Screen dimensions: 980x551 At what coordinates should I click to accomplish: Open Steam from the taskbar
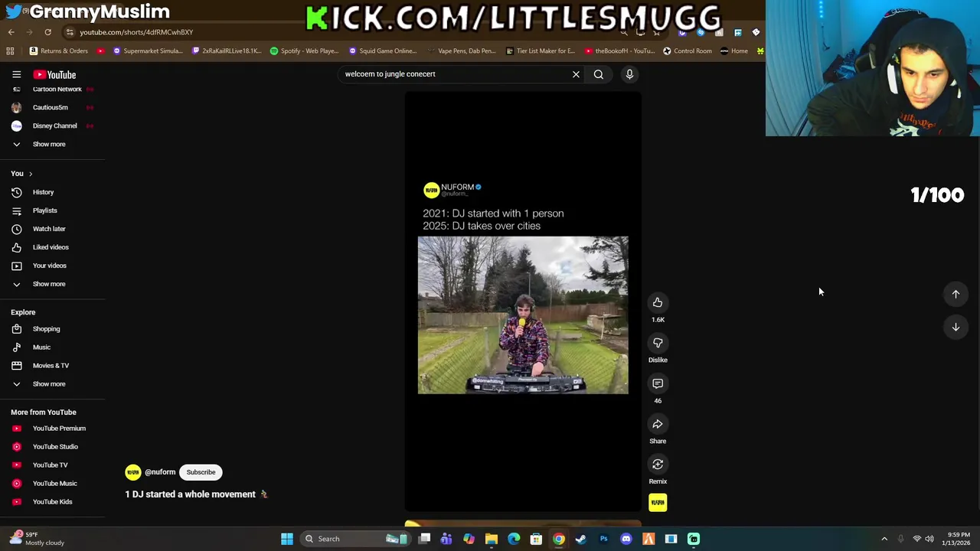click(x=581, y=539)
